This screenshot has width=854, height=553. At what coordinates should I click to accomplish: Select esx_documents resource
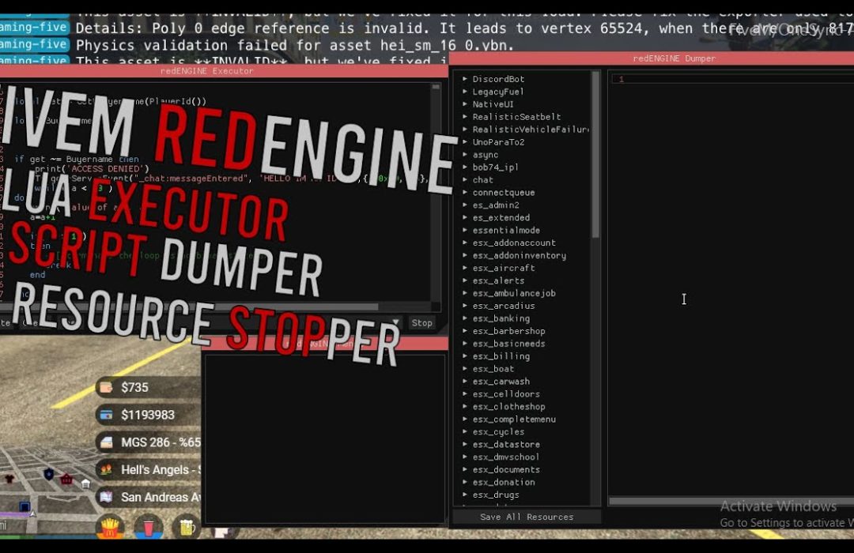coord(506,470)
